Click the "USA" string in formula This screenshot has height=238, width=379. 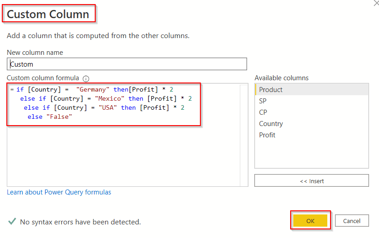click(107, 107)
